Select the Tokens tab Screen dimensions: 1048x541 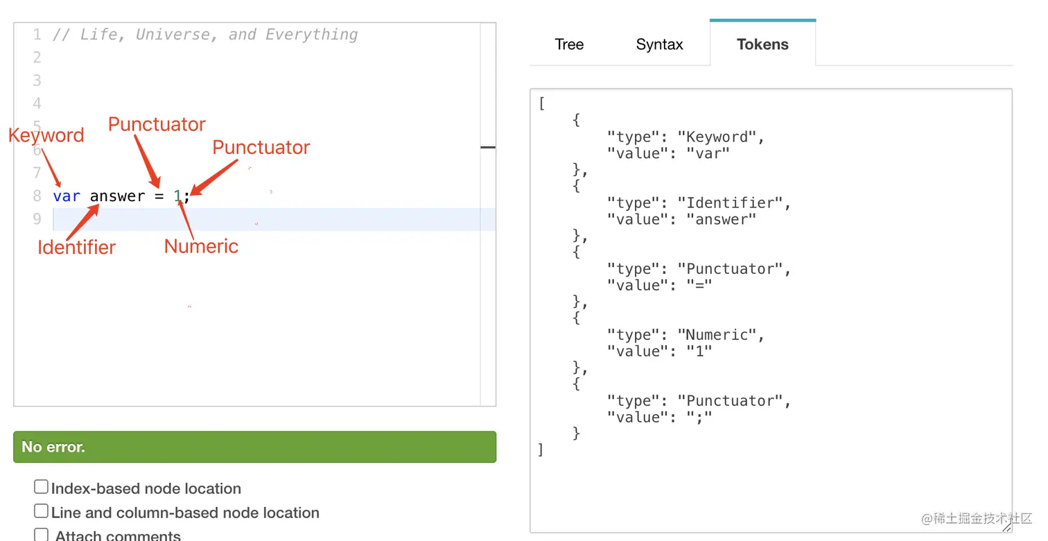(x=762, y=44)
